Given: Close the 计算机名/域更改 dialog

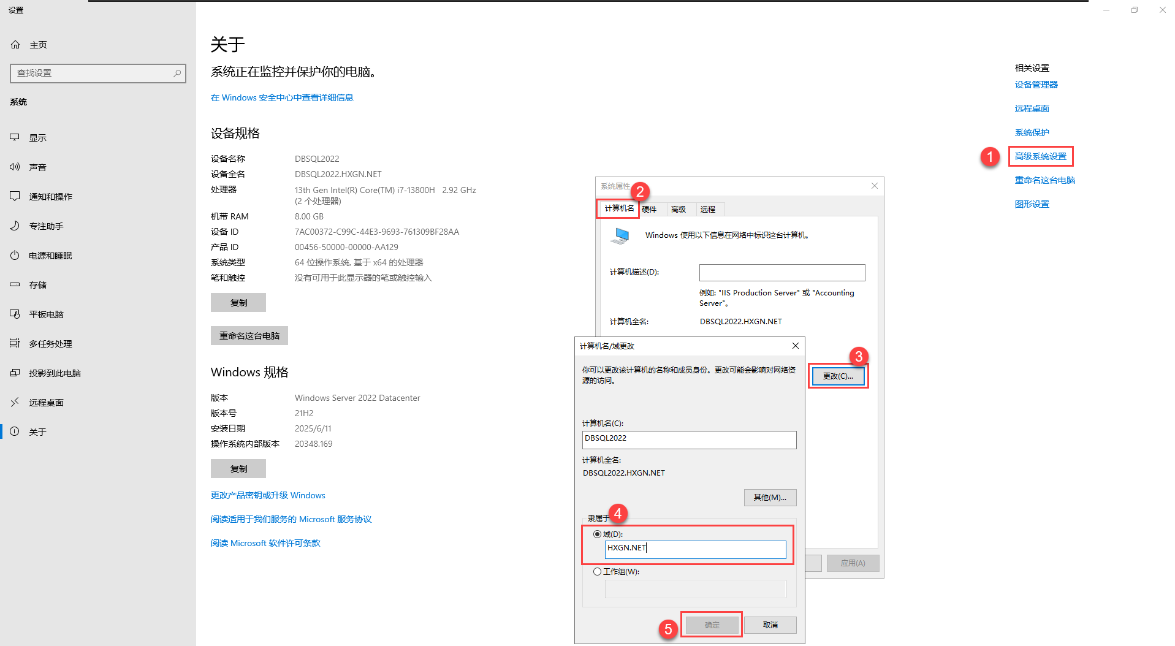Looking at the screenshot, I should pos(795,346).
